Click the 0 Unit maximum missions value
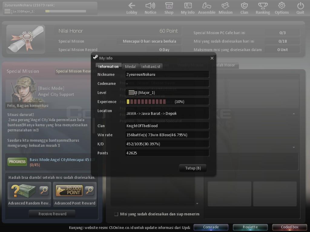 [282, 50]
